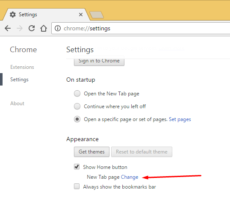Click the gear icon on the Settings tab
The width and height of the screenshot is (230, 198).
[13, 15]
